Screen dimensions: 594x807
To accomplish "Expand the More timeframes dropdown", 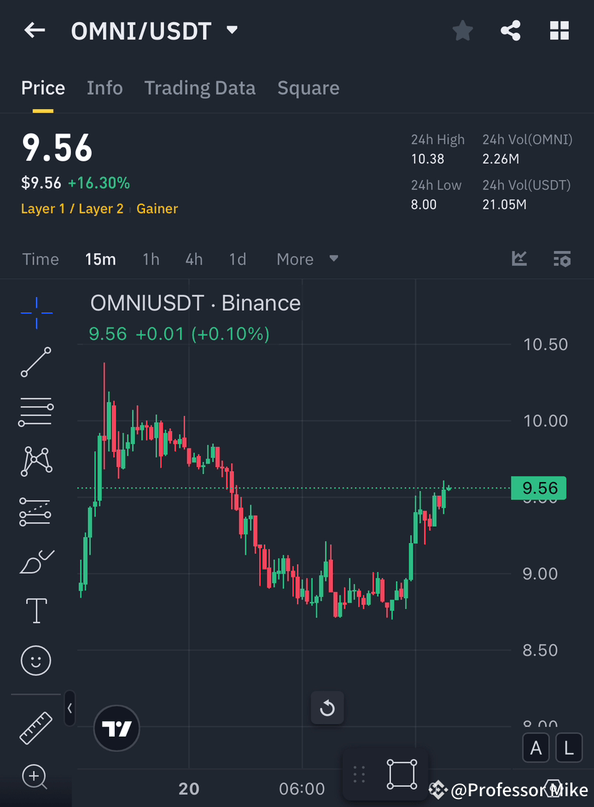I will point(307,259).
